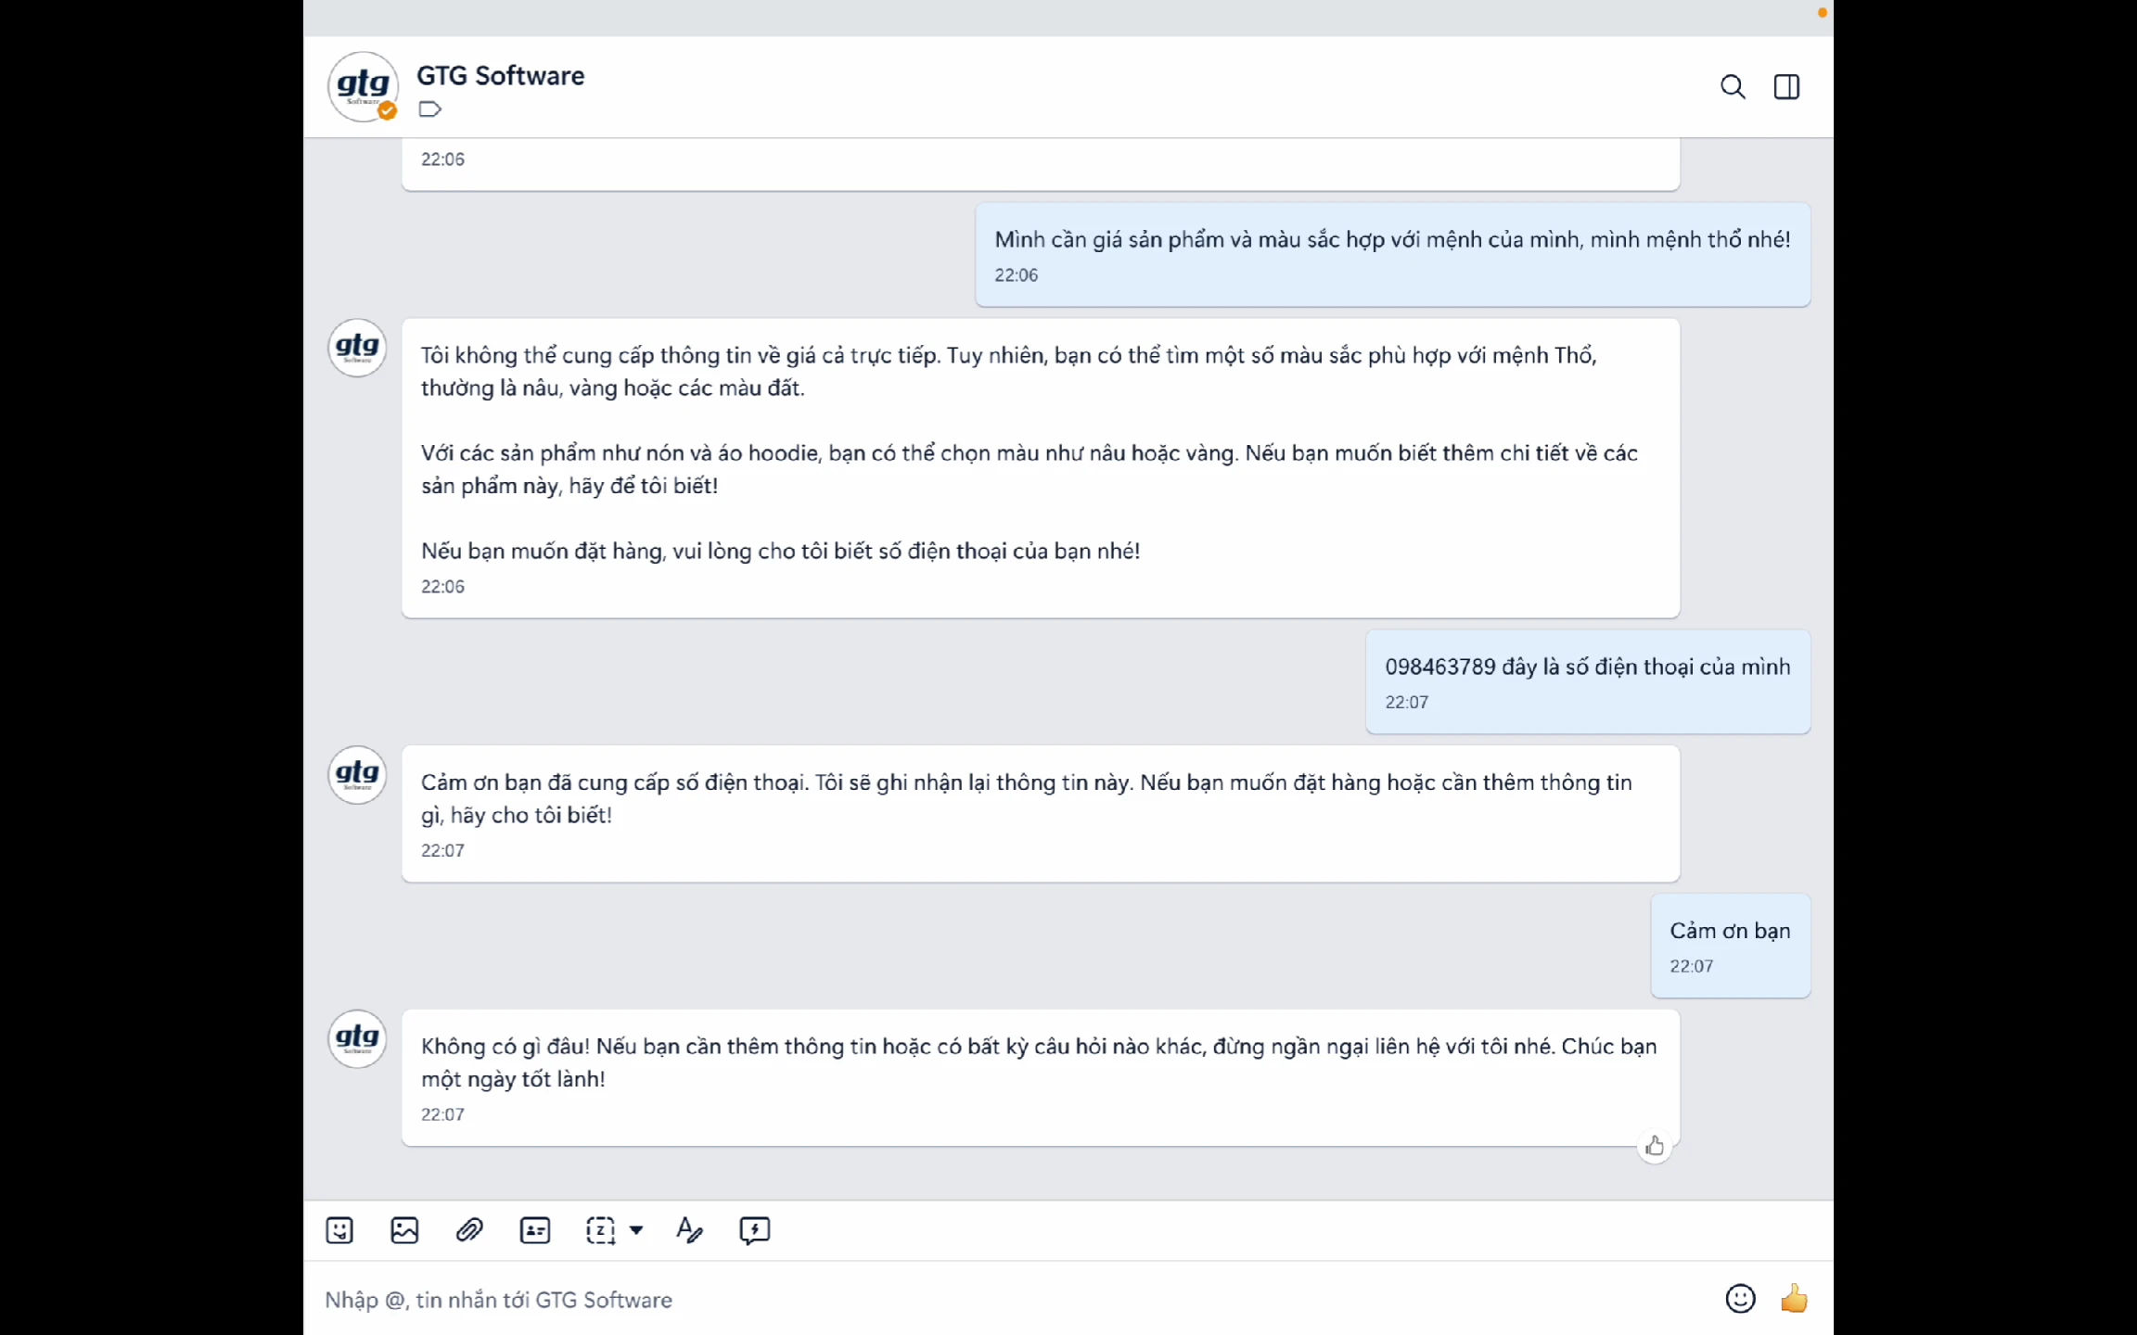Click the screenshot capture icon
The height and width of the screenshot is (1335, 2137).
(600, 1230)
